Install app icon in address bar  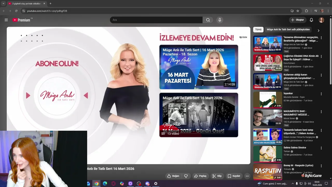point(292,11)
